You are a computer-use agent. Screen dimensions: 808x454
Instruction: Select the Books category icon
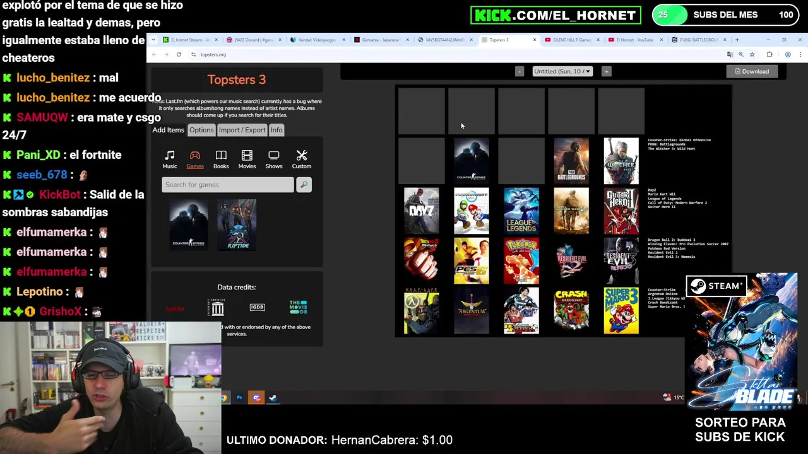point(221,159)
